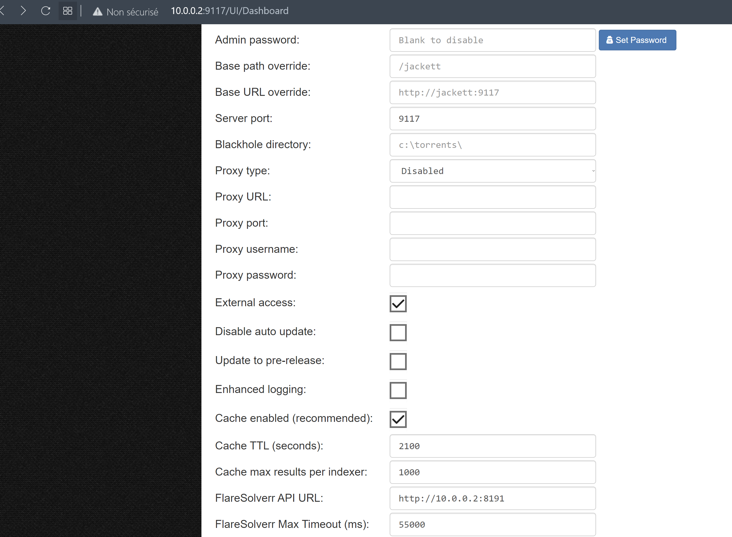The height and width of the screenshot is (537, 732).
Task: Uncheck the External access checkbox
Action: (x=398, y=303)
